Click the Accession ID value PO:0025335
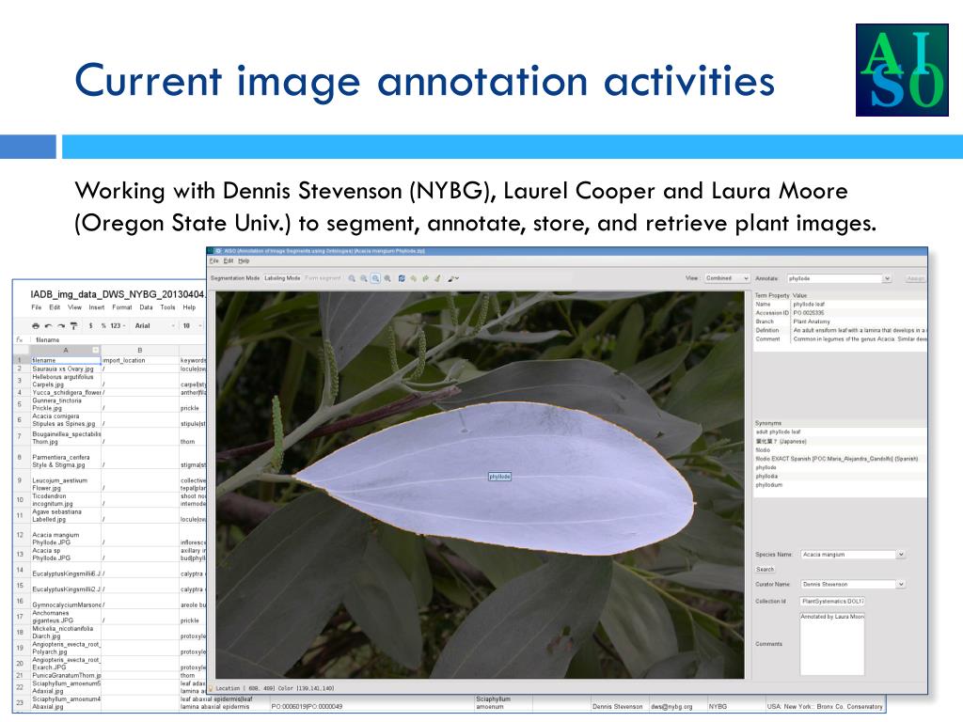The height and width of the screenshot is (722, 963). pos(808,313)
